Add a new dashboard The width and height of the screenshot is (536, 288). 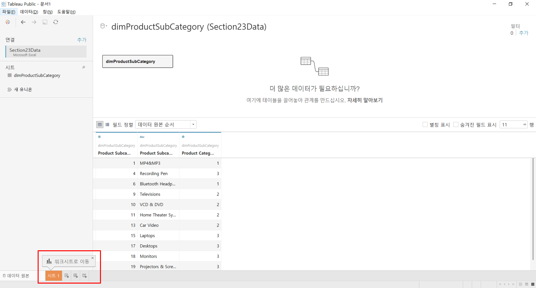click(76, 276)
